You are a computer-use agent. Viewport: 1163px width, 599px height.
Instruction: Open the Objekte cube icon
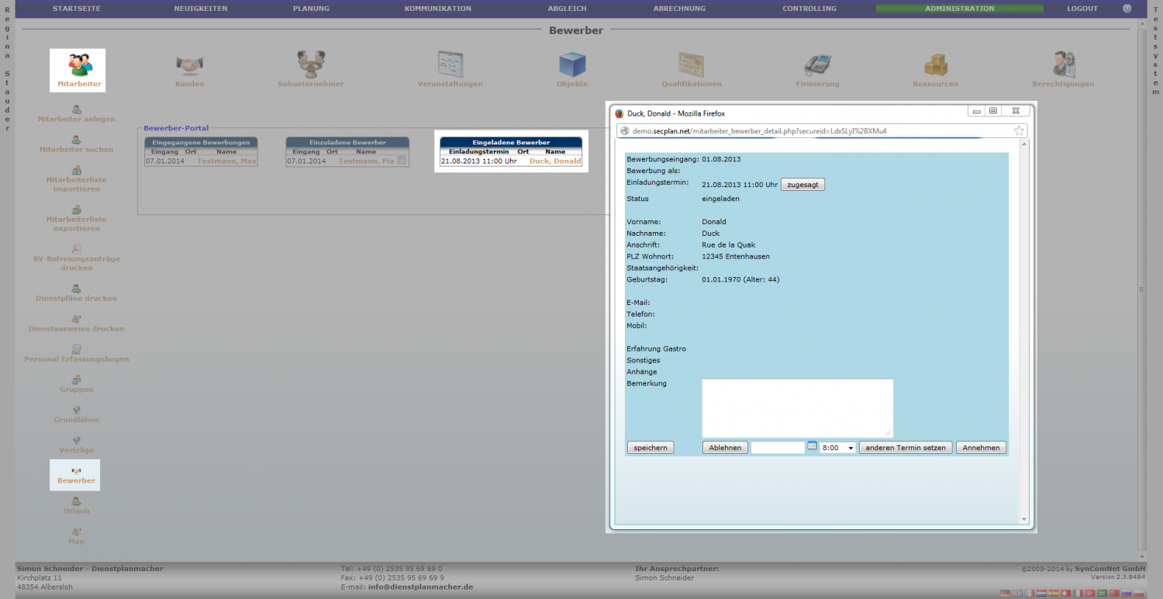pyautogui.click(x=572, y=64)
